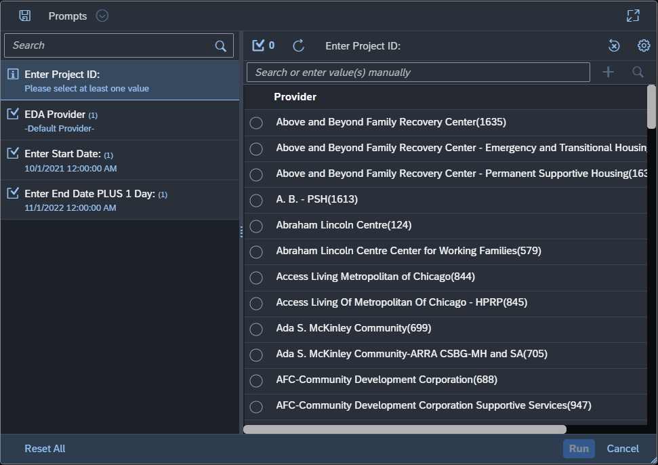This screenshot has height=465, width=658.
Task: Click the magnifier in left search box
Action: click(220, 46)
